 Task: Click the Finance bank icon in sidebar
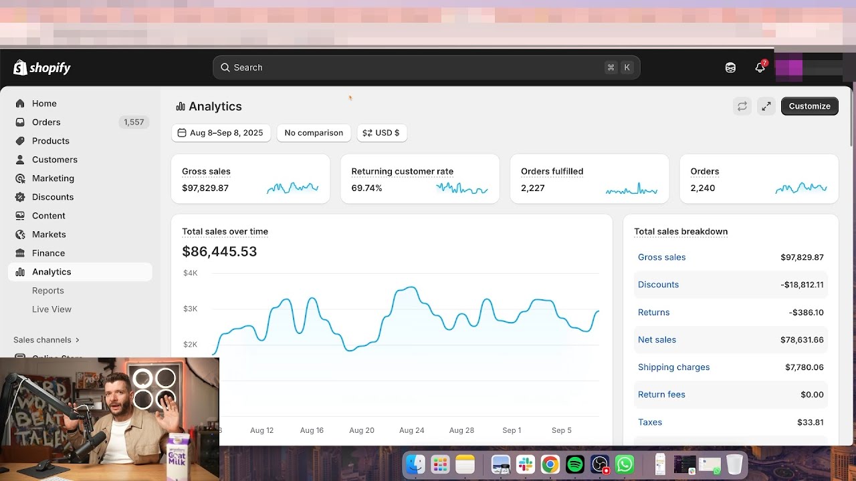tap(20, 253)
